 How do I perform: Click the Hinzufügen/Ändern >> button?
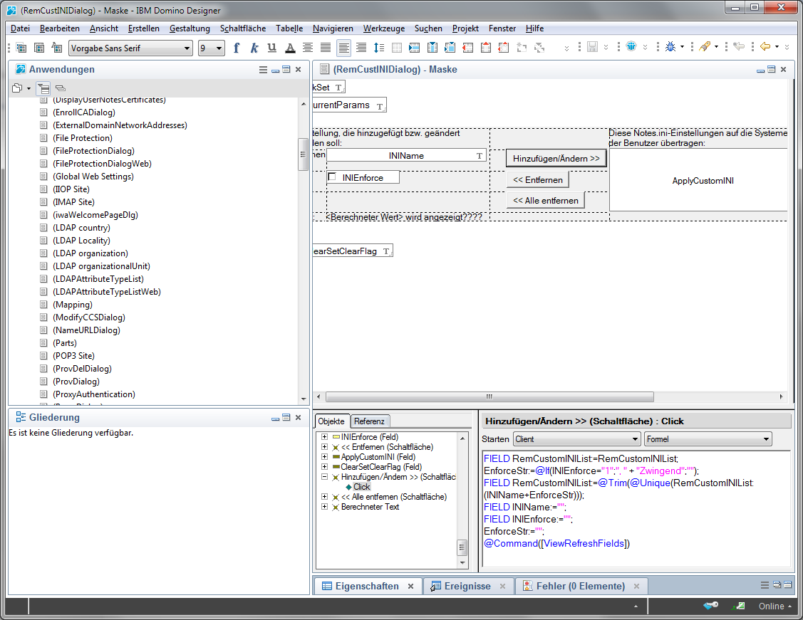click(x=556, y=158)
